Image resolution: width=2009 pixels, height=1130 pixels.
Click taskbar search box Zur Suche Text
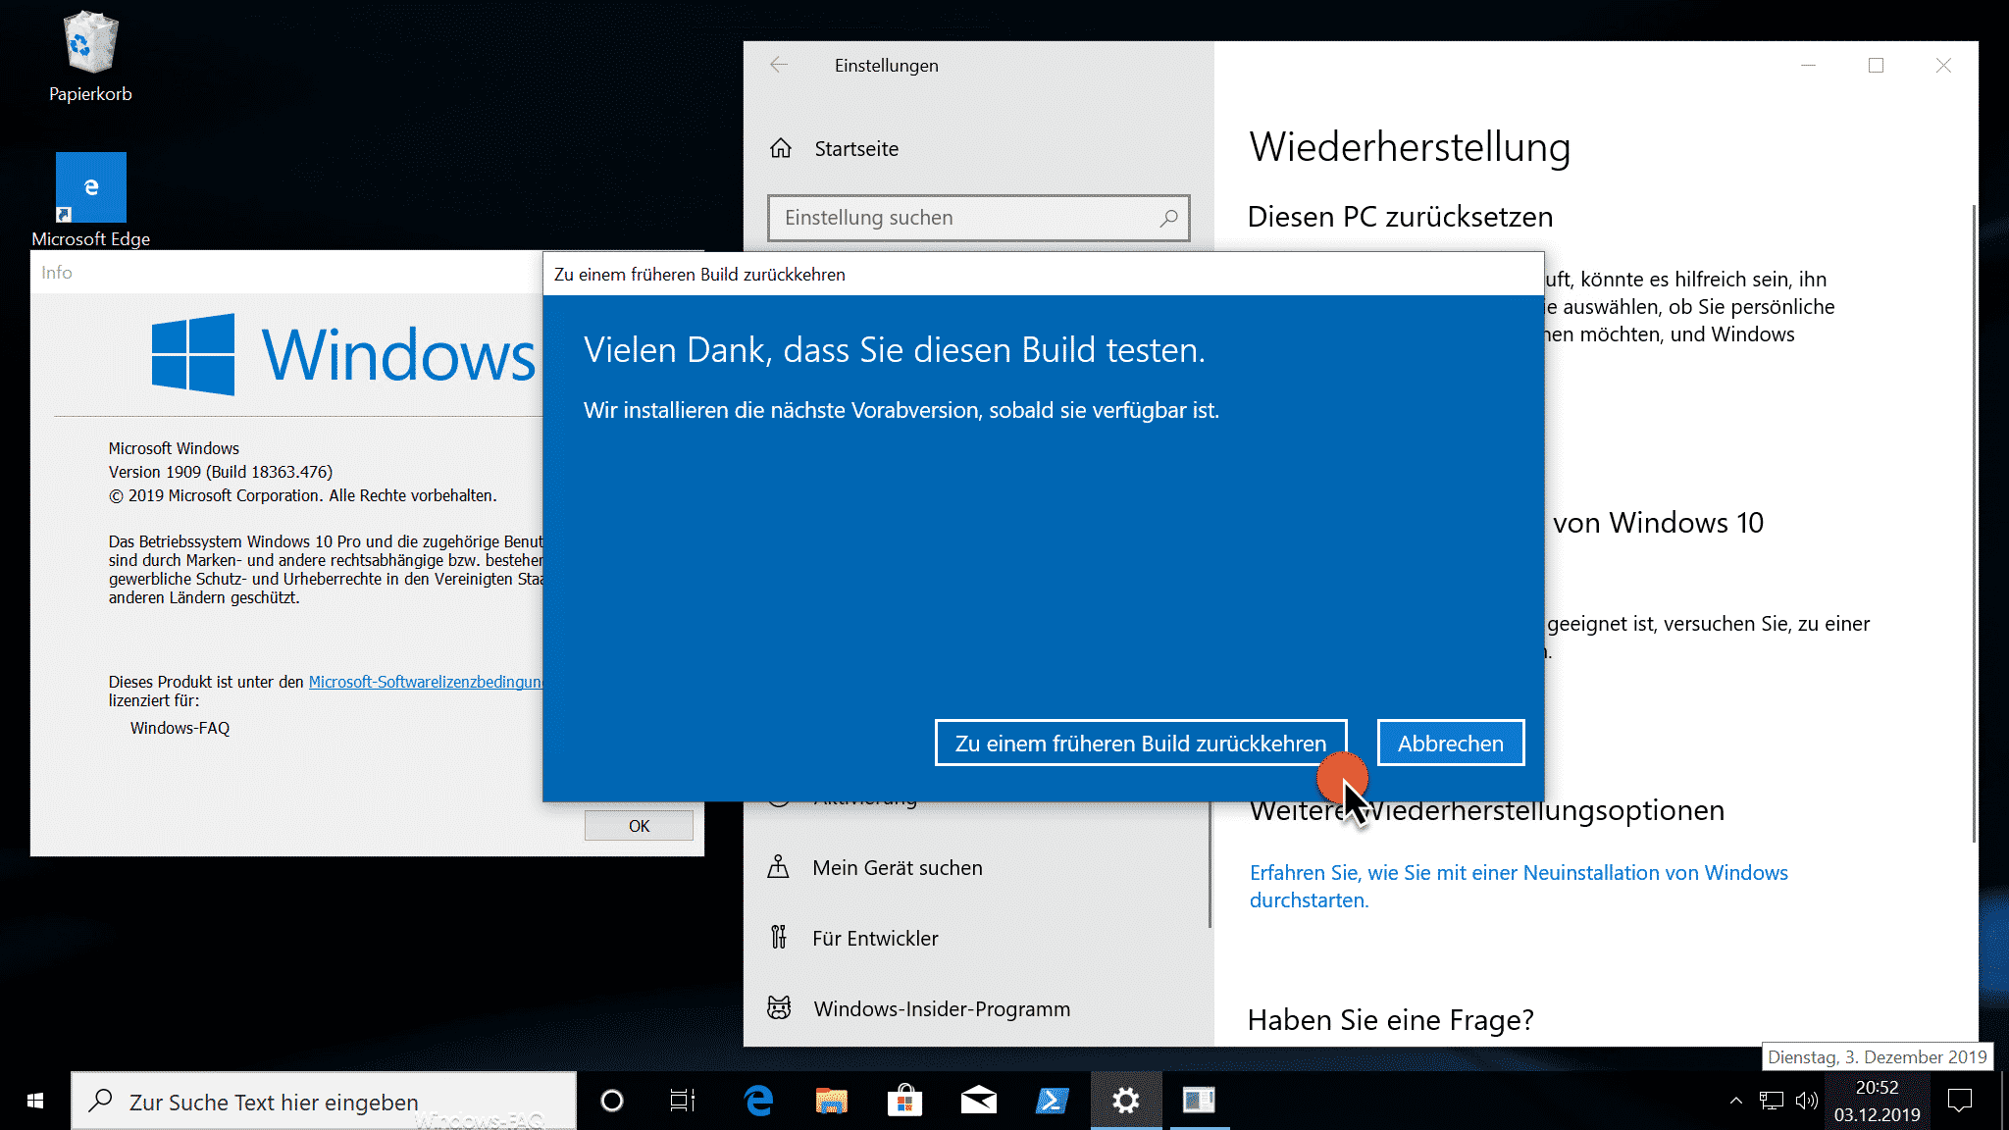click(x=324, y=1101)
